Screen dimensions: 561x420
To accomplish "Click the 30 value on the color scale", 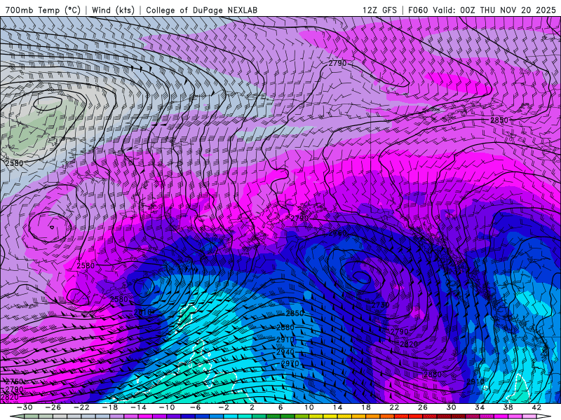I will (x=451, y=407).
